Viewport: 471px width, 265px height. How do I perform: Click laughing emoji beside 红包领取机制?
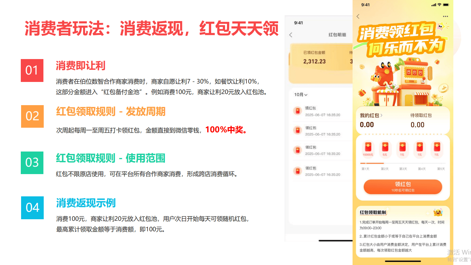438,212
